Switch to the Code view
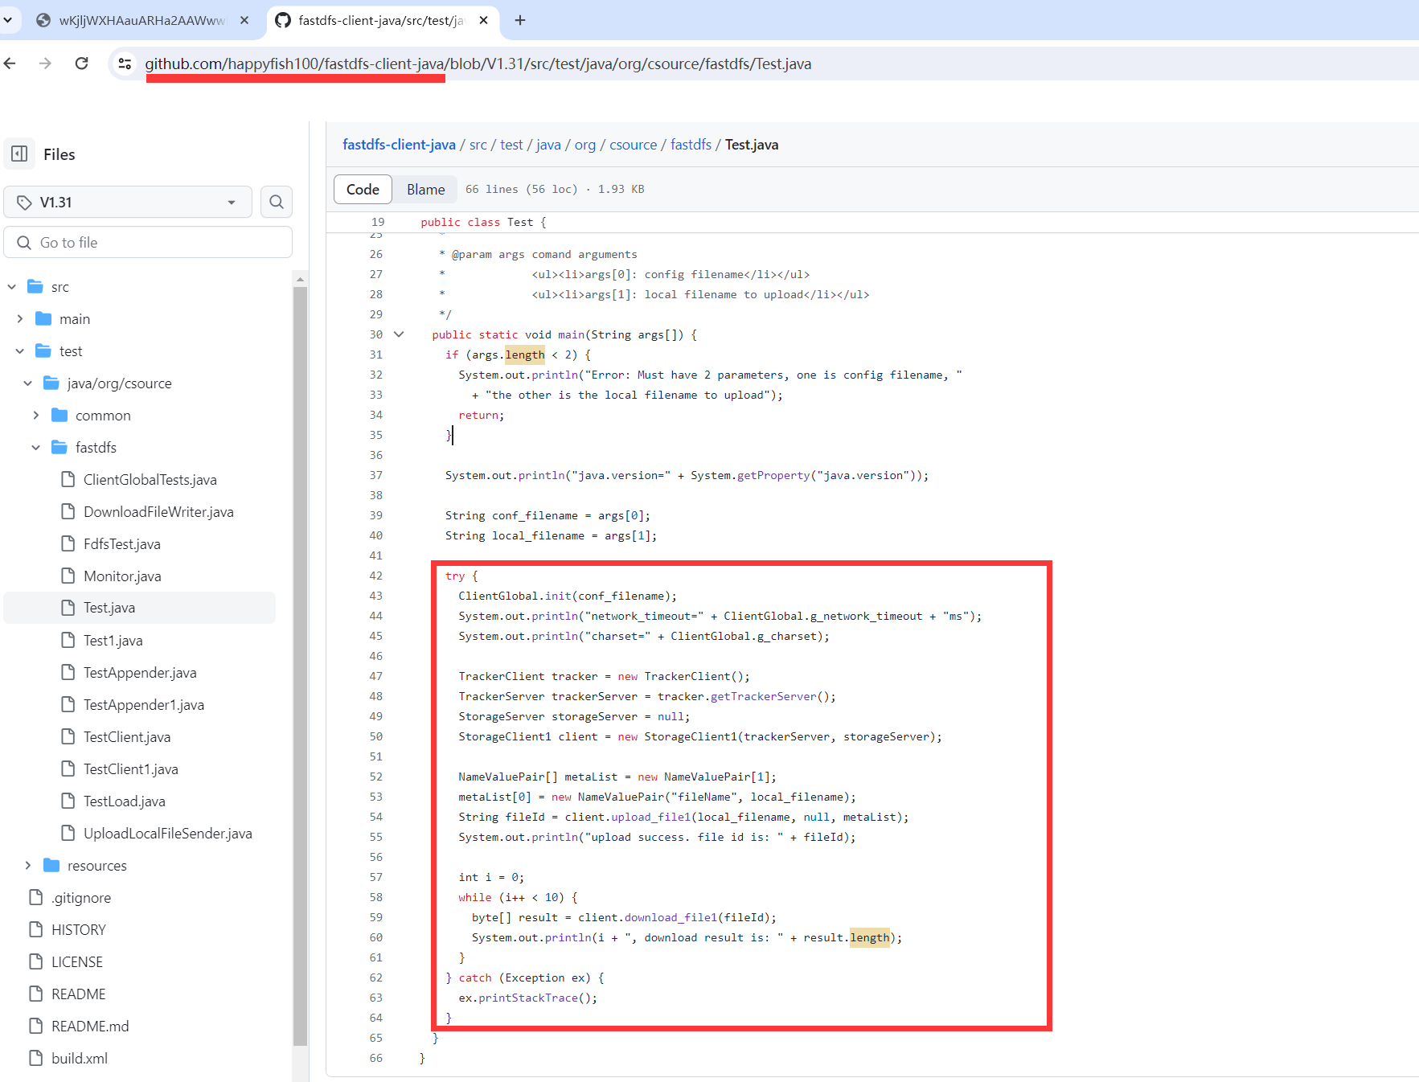Screen dimensions: 1419x1082 click(x=363, y=190)
